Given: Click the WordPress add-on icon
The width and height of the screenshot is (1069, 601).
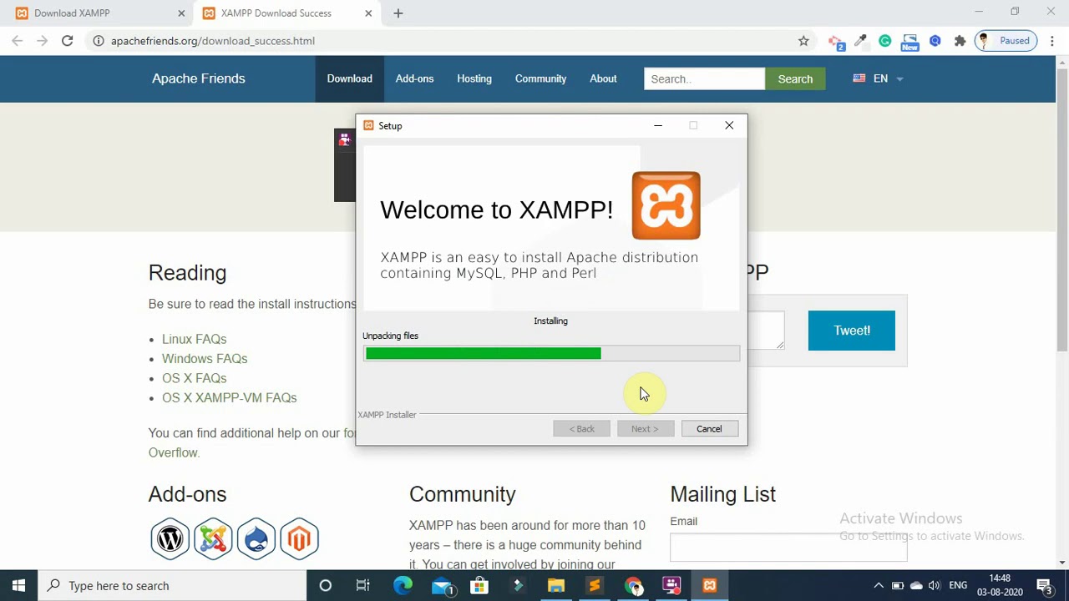Looking at the screenshot, I should click(170, 538).
